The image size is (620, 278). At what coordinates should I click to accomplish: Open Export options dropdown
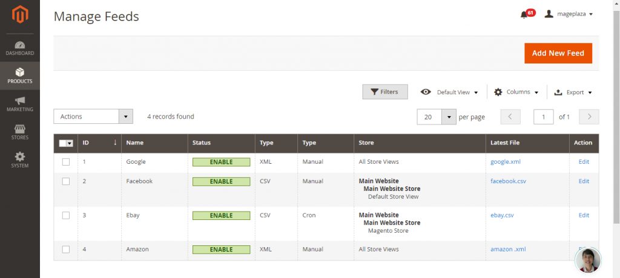[x=573, y=92]
